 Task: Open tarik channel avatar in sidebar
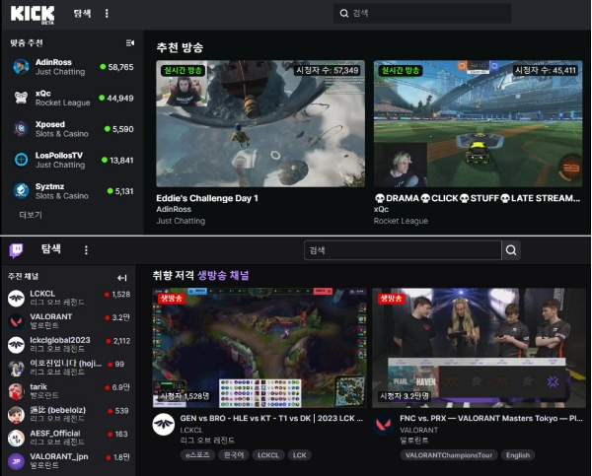16,391
